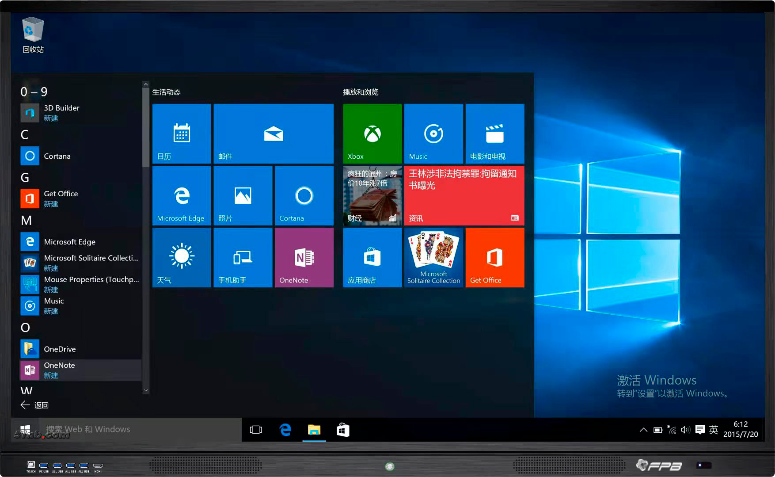Open the Wi-Fi network tray icon
This screenshot has width=775, height=477.
pyautogui.click(x=672, y=430)
